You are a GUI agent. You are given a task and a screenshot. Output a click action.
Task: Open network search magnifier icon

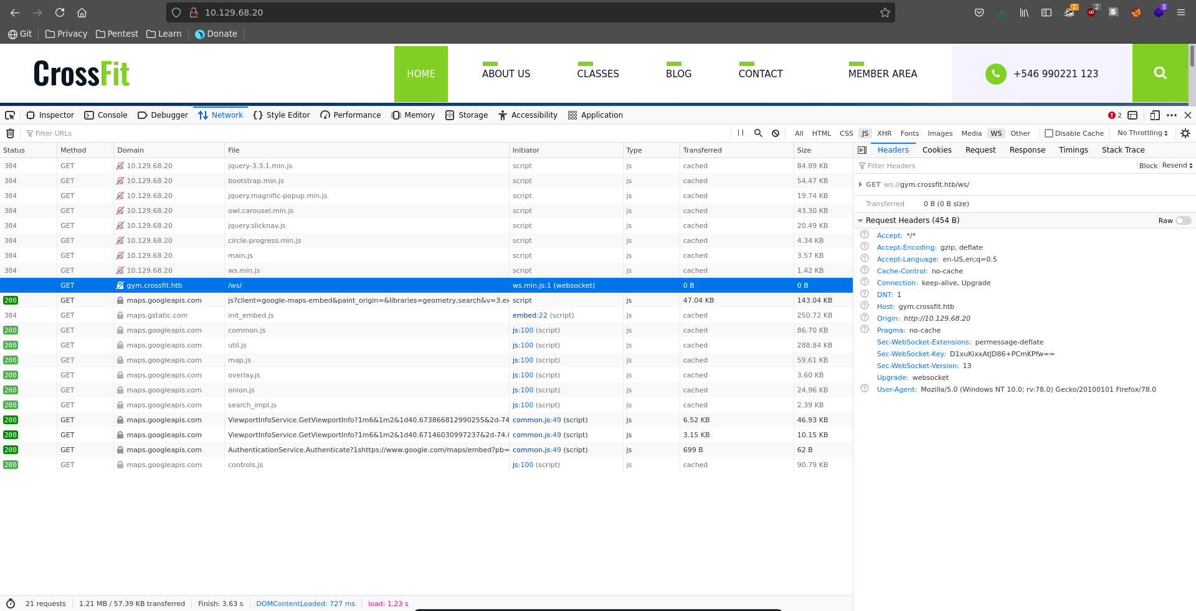pos(758,133)
